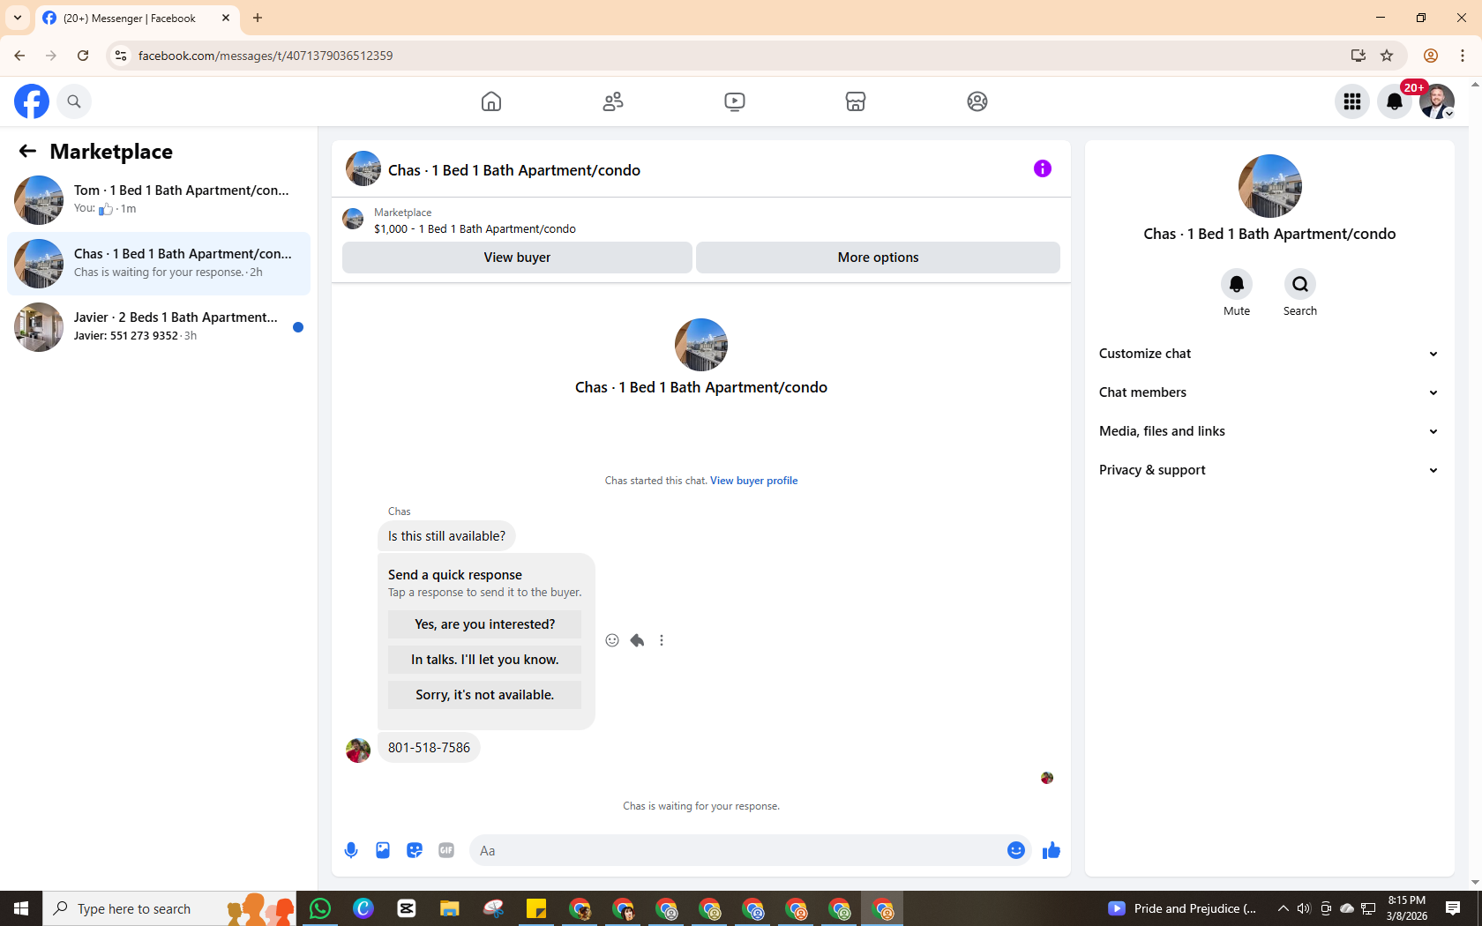Open Chrome's three-dot menu
This screenshot has height=926, width=1482.
[1463, 56]
